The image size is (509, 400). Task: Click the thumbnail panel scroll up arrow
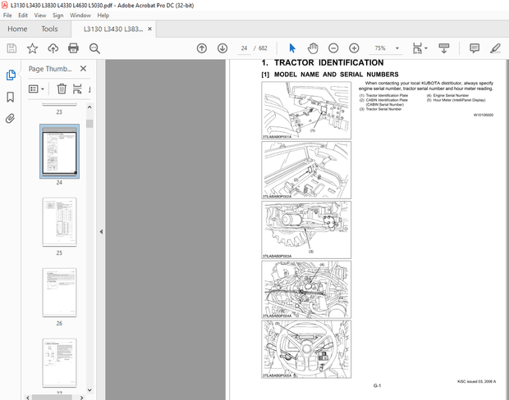[x=89, y=107]
